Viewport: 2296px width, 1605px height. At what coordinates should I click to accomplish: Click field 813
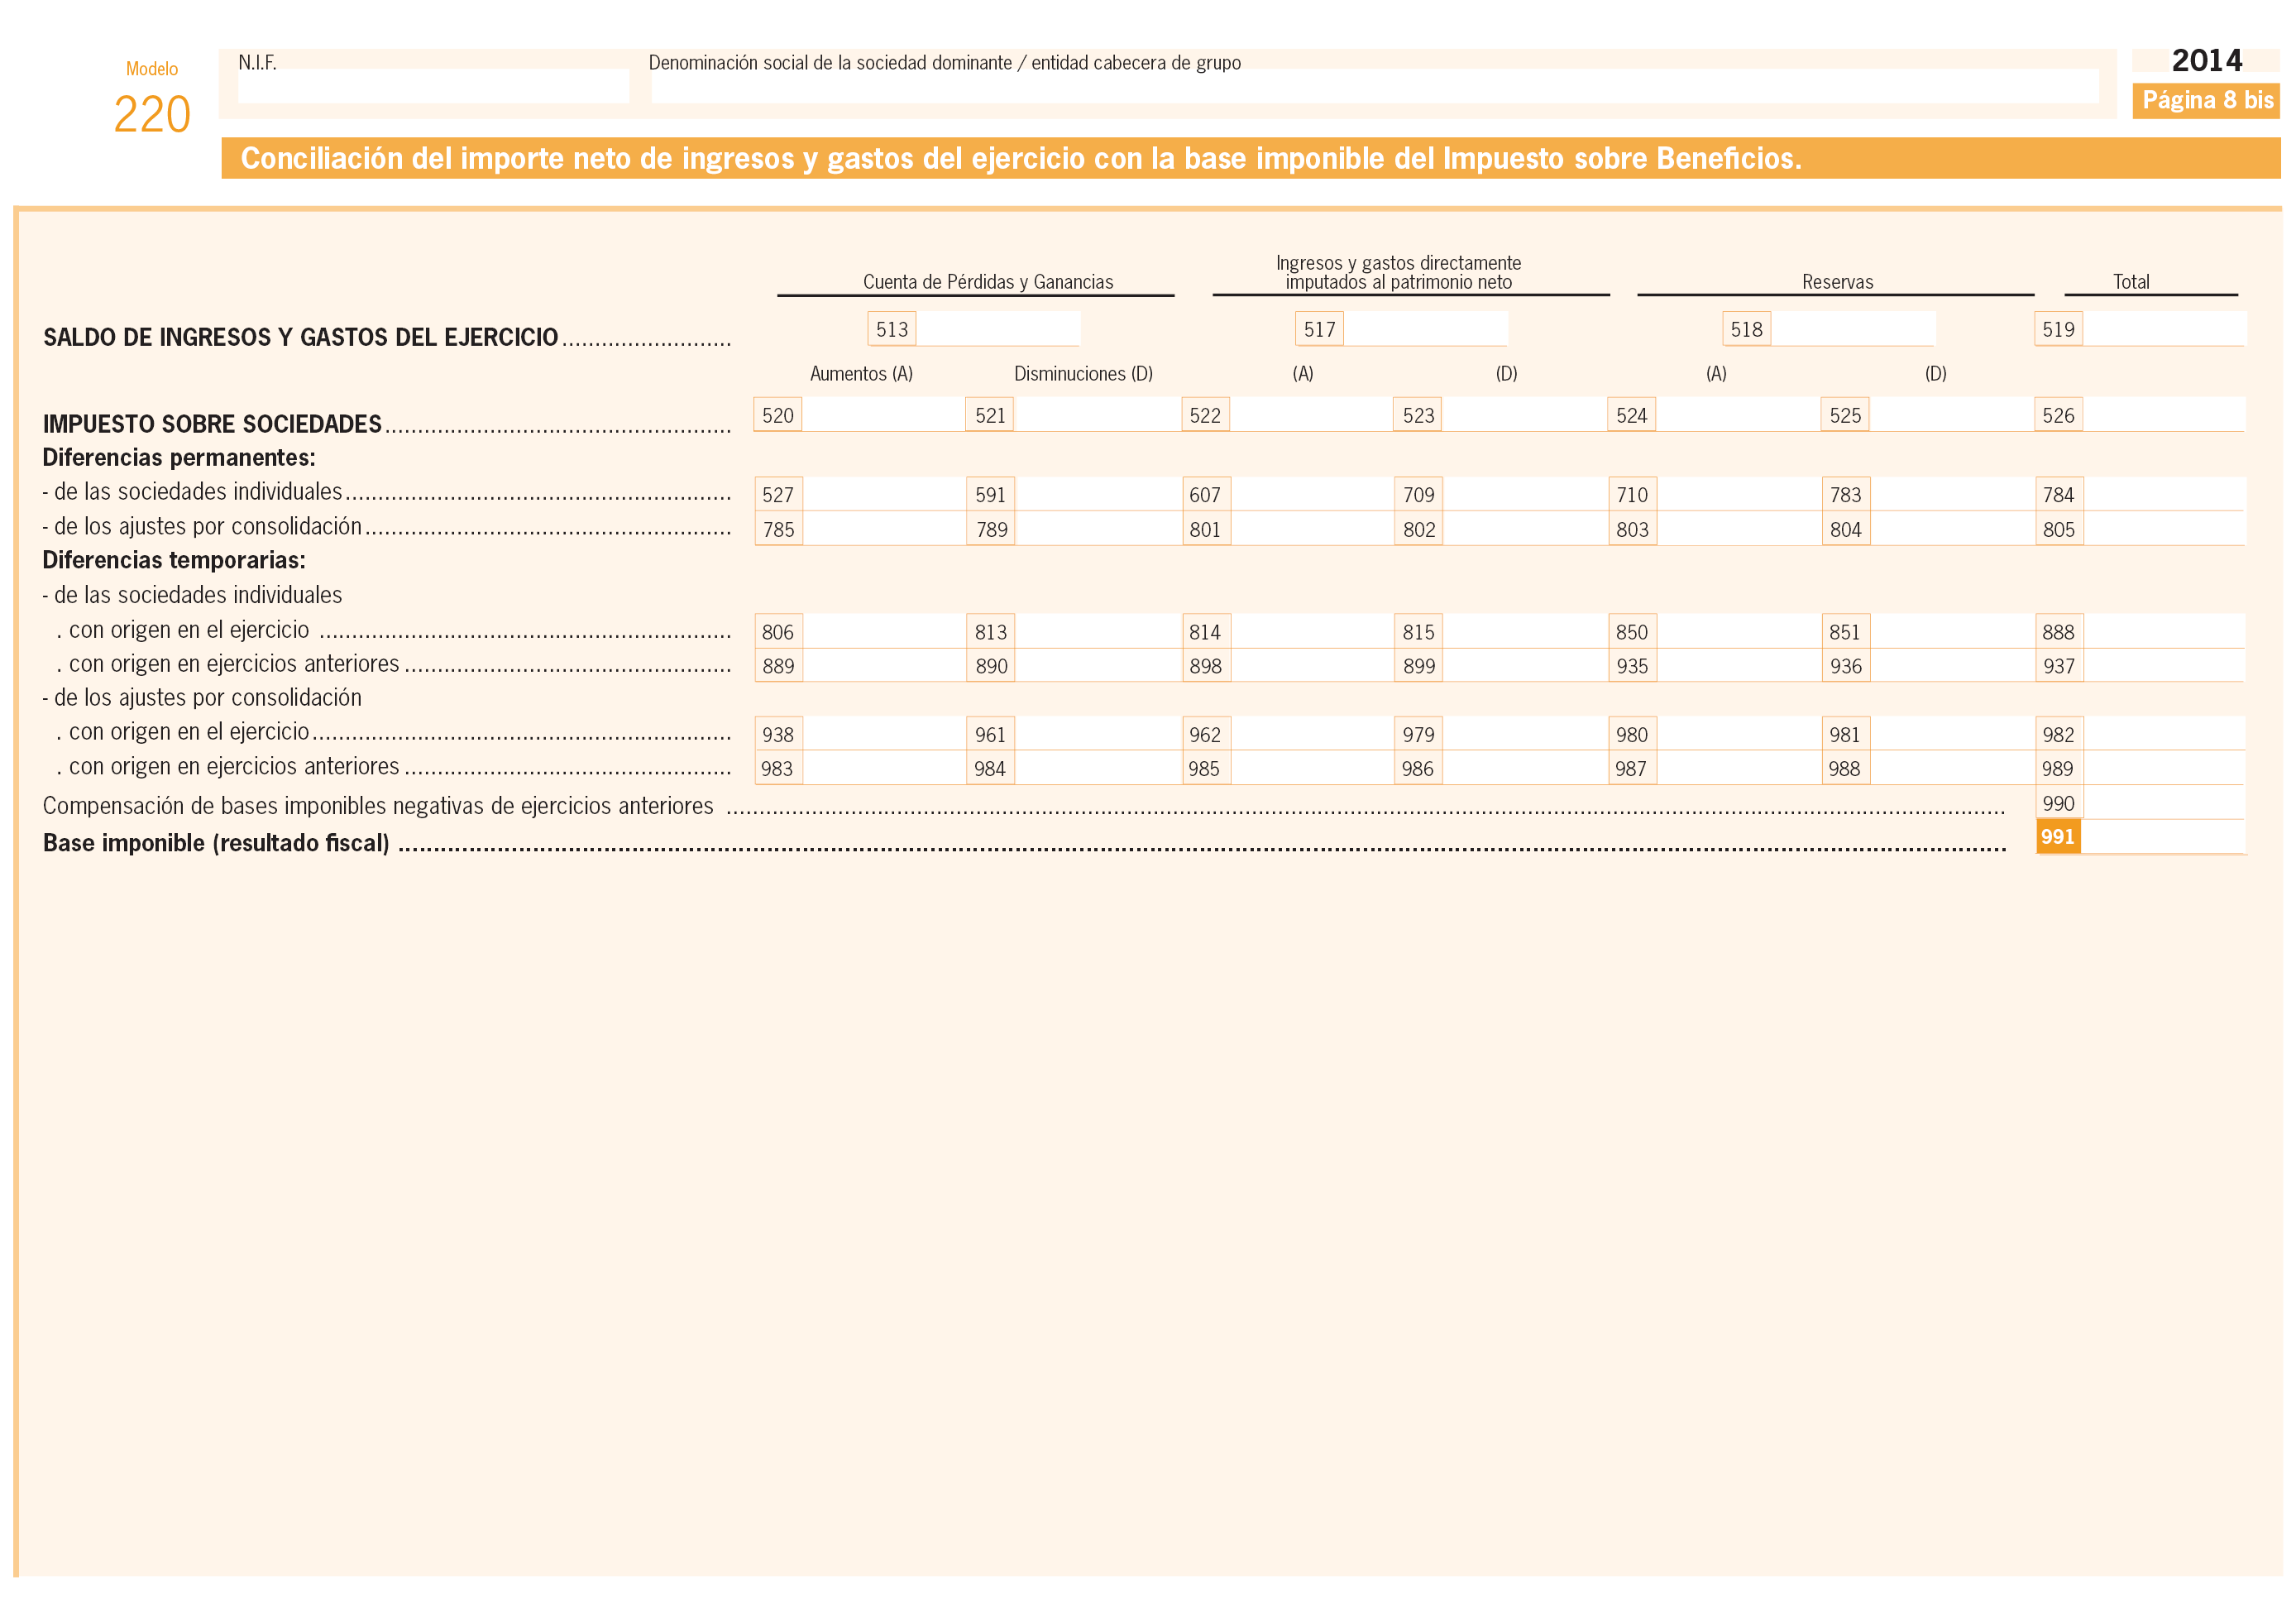pos(1098,632)
